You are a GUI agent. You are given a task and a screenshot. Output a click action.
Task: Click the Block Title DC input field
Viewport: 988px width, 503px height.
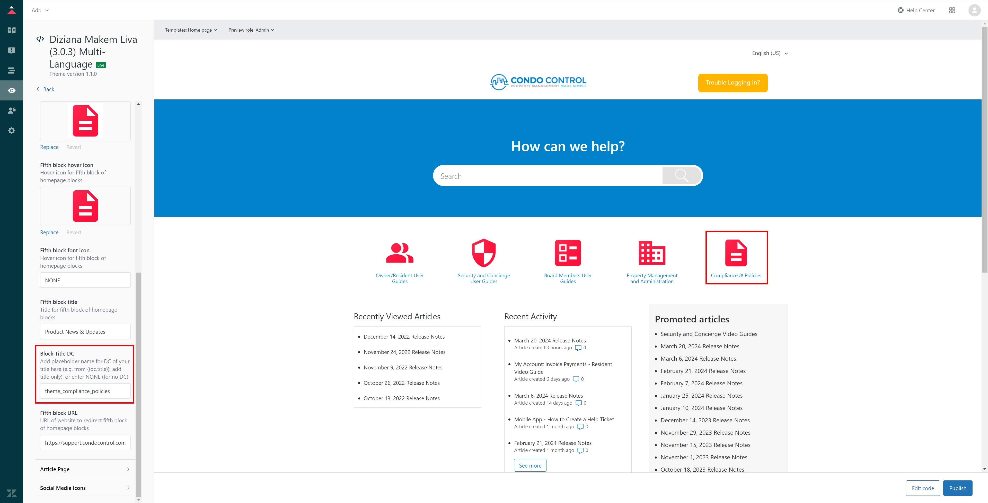coord(85,391)
